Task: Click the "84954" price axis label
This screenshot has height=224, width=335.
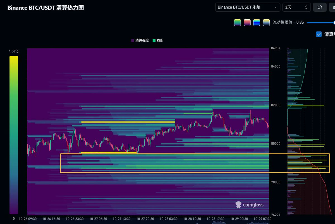Action: (x=276, y=48)
